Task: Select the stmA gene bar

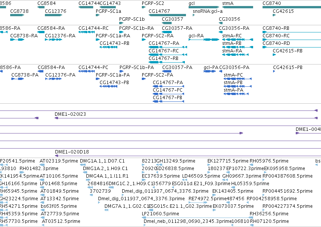Action: click(238, 7)
